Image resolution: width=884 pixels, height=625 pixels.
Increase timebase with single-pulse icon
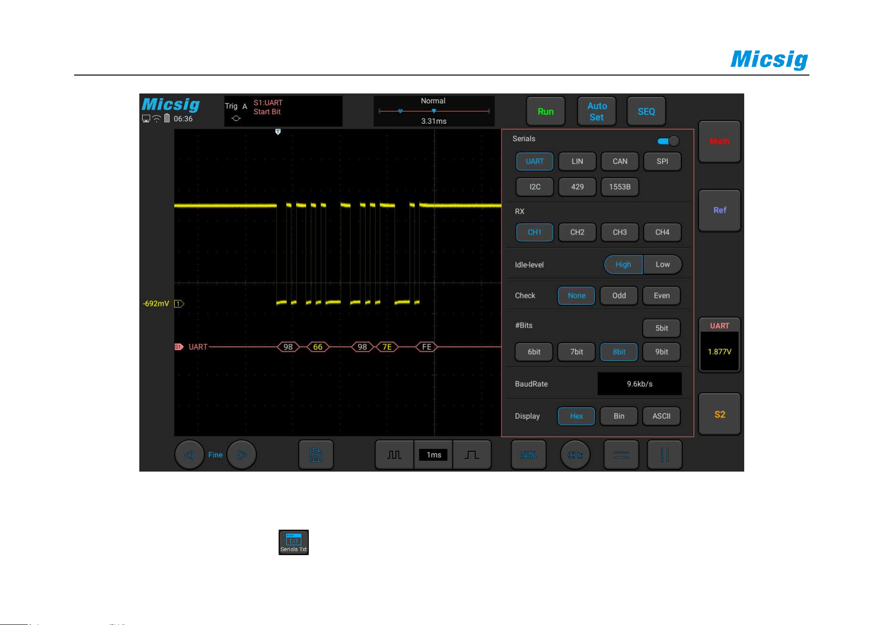point(472,455)
